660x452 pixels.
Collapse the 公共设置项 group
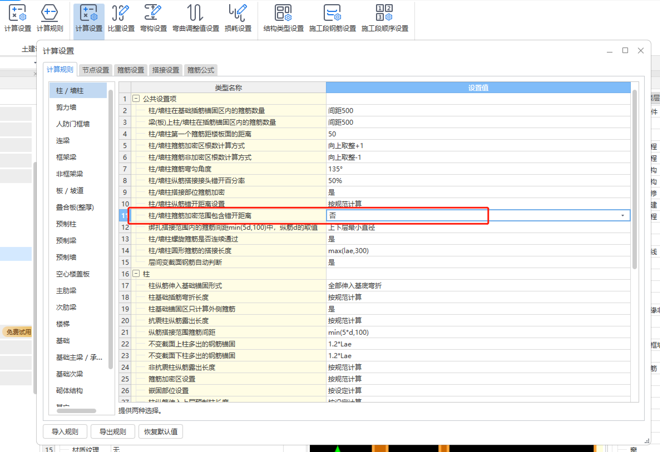[x=136, y=98]
